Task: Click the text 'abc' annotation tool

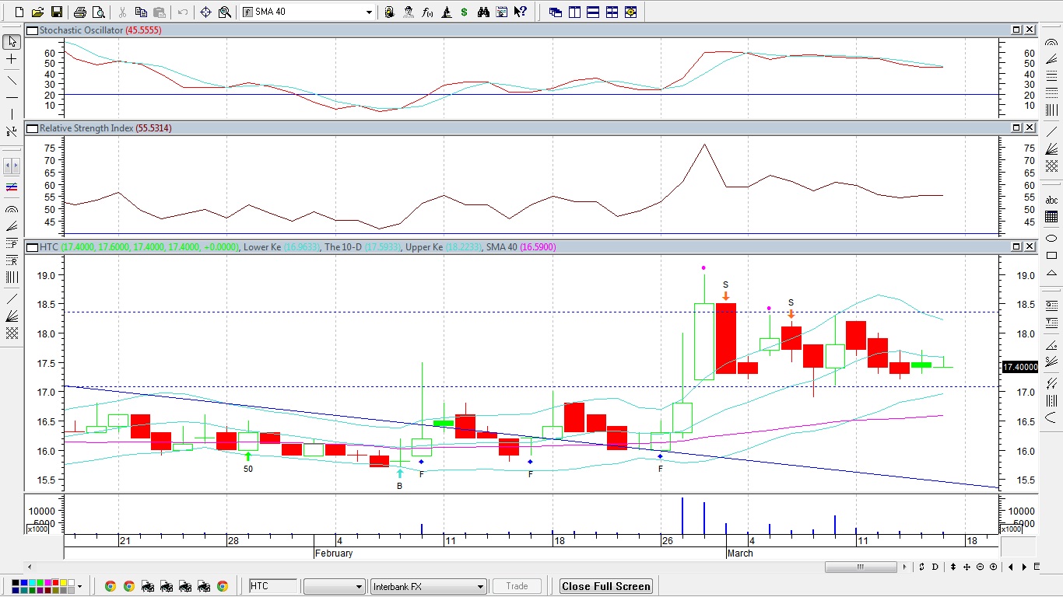Action: click(1051, 200)
